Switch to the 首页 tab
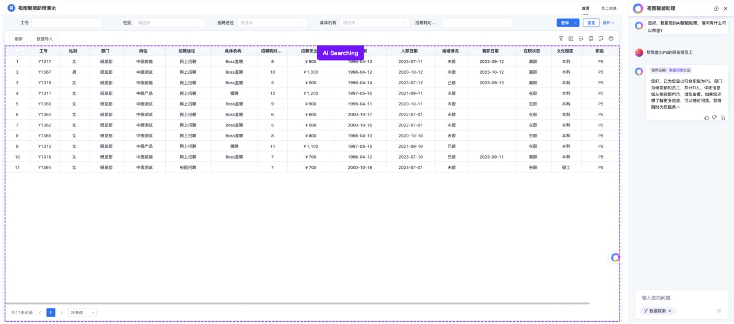 pyautogui.click(x=585, y=8)
